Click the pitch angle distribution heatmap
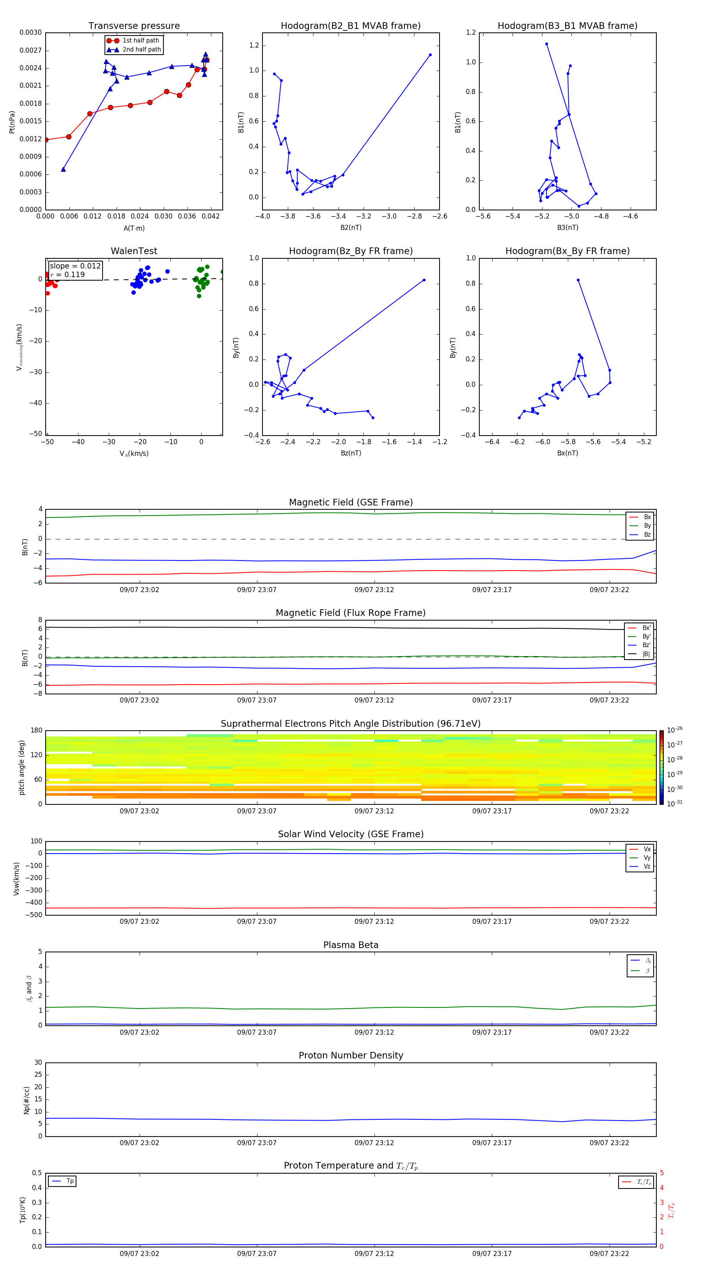 (351, 767)
